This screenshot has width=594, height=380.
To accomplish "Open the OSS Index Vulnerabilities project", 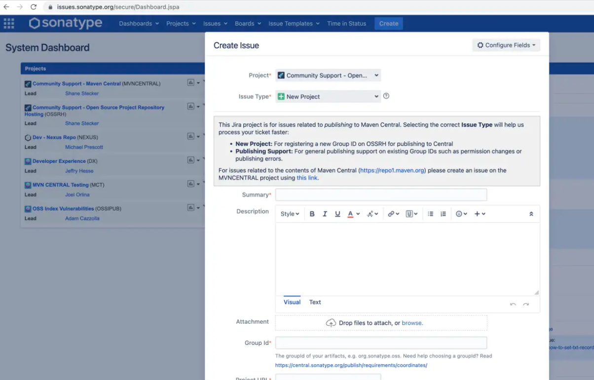I will 63,208.
